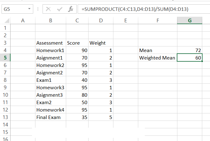Select column G header
This screenshot has height=141, width=210.
189,20
